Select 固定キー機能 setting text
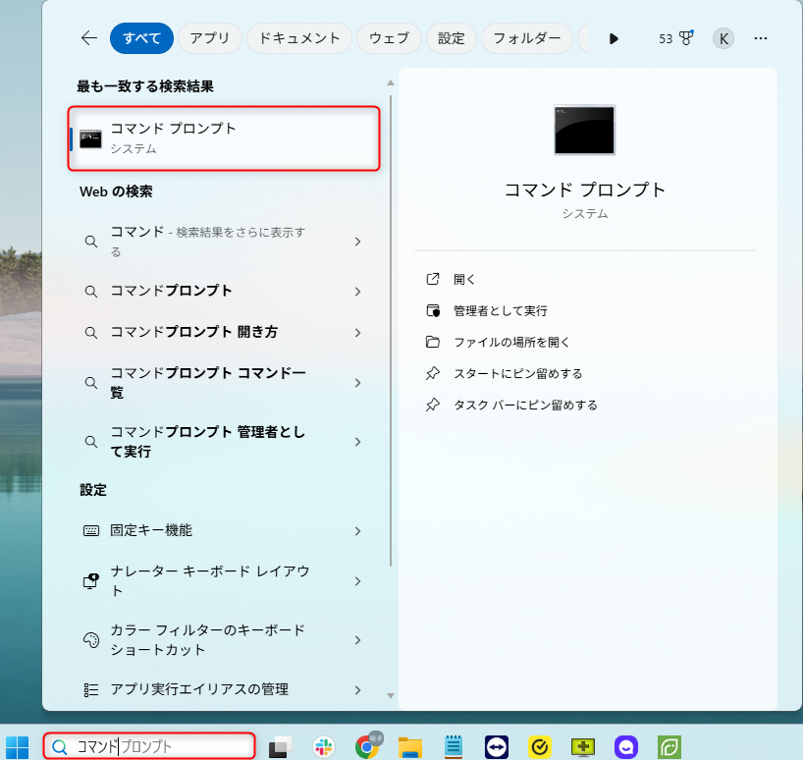 point(151,530)
